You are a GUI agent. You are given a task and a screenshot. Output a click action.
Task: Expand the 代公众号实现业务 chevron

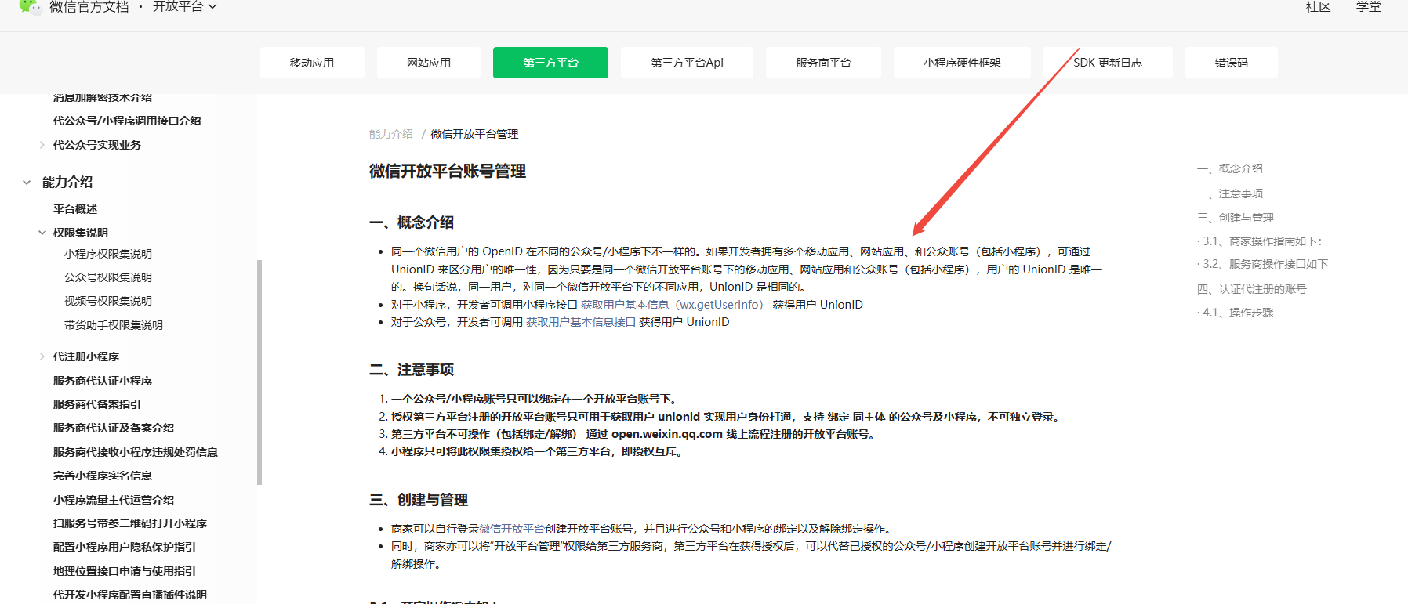[42, 145]
